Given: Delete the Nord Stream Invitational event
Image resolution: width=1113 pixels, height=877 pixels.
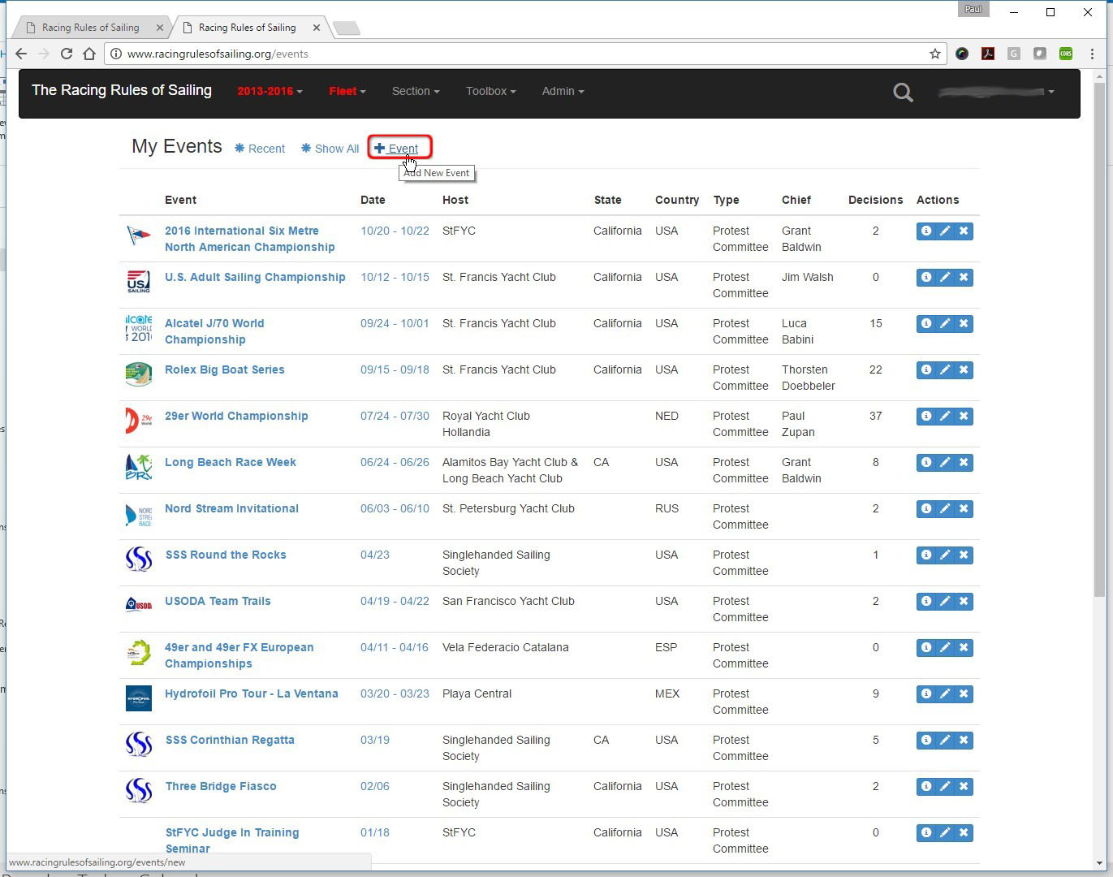Looking at the screenshot, I should coord(964,508).
